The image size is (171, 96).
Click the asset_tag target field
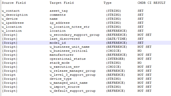(59, 11)
